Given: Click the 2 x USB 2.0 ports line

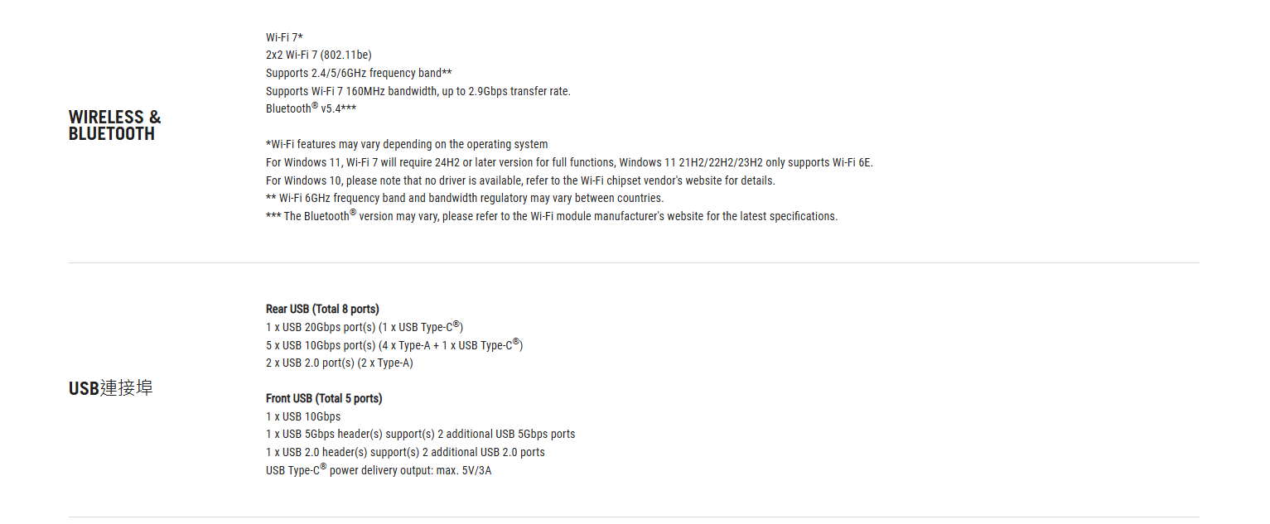Looking at the screenshot, I should (340, 363).
